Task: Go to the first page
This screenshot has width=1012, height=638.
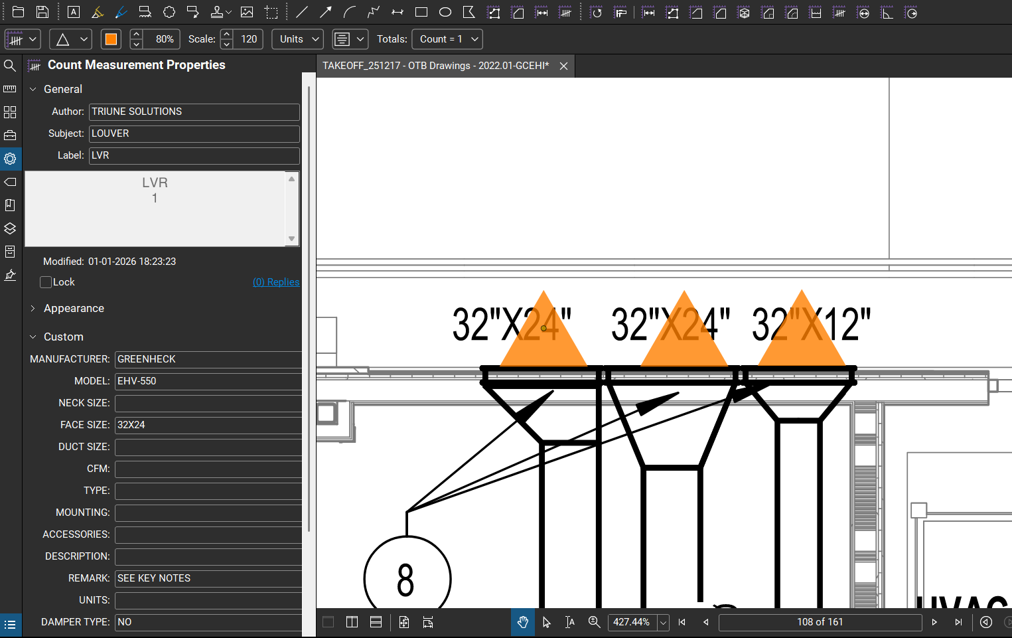Action: pos(682,622)
